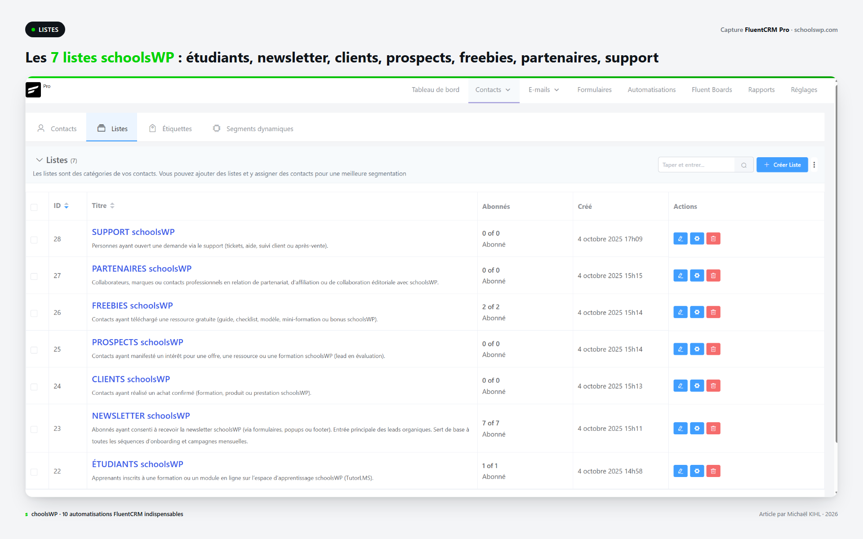Open Fluent Boards from navigation
The image size is (863, 539).
(712, 90)
